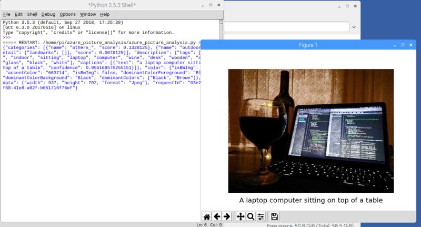Click the 'Python 3.5.3 (default' version line
The image size is (421, 227).
(x=63, y=22)
